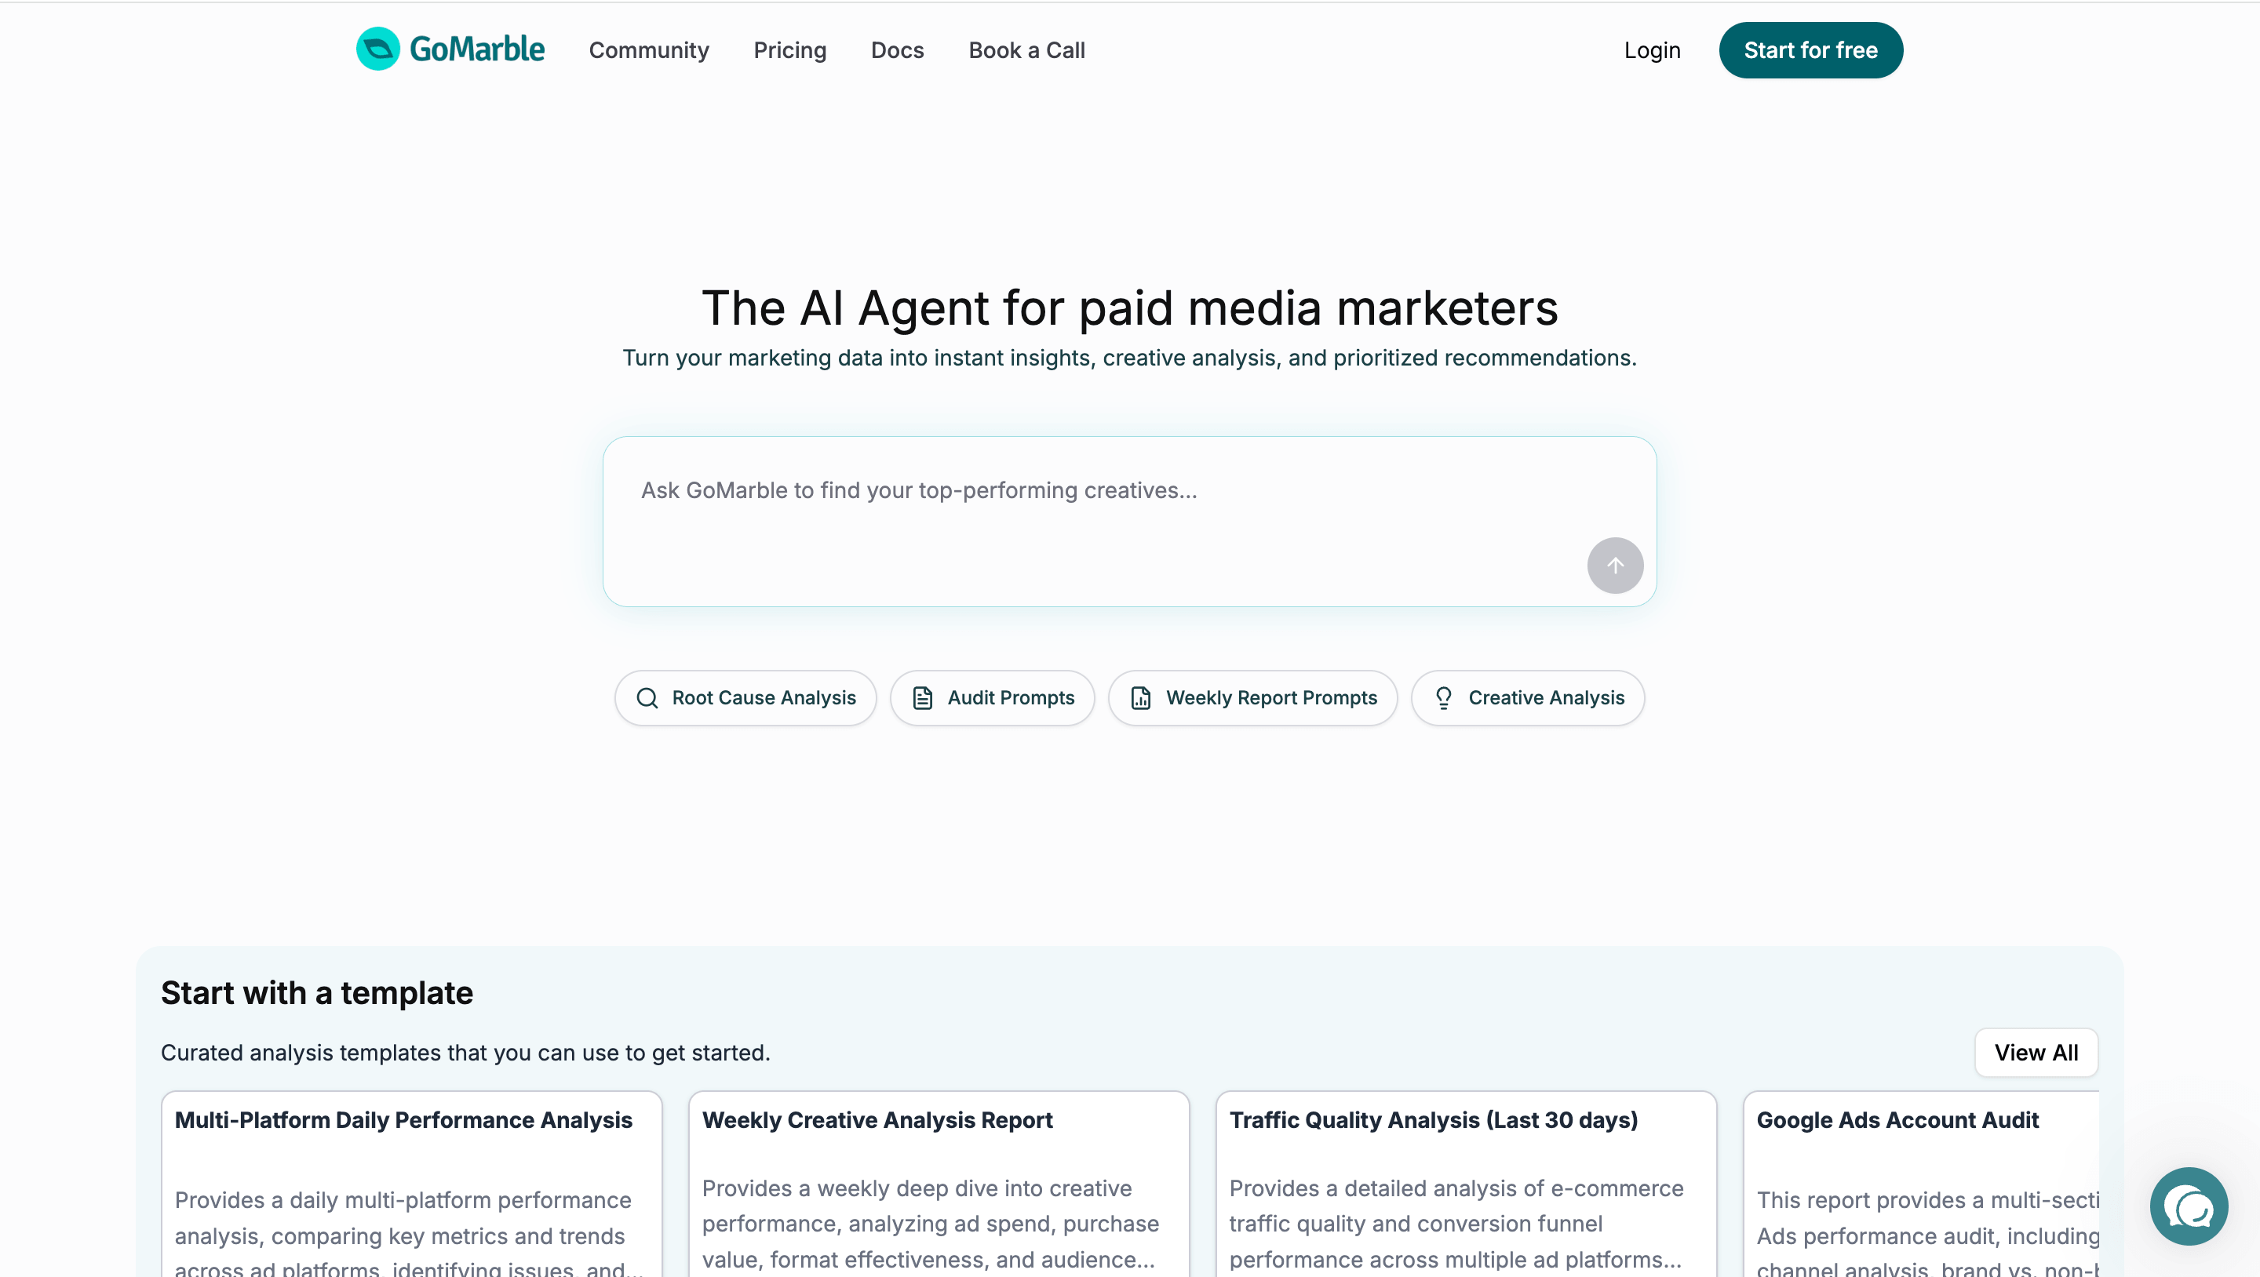The image size is (2260, 1277).
Task: Select Book a Call in navbar
Action: pyautogui.click(x=1026, y=50)
